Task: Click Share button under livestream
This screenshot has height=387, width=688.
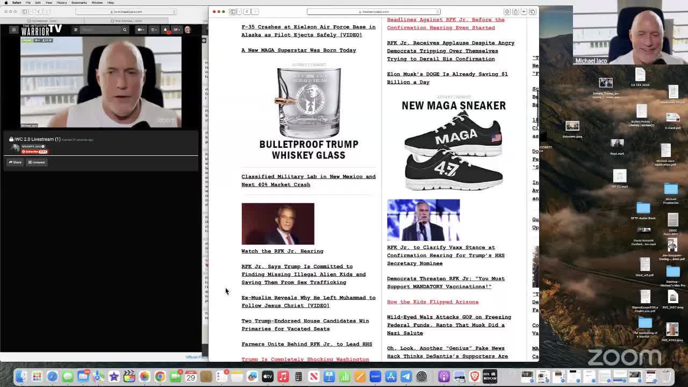Action: (x=15, y=162)
